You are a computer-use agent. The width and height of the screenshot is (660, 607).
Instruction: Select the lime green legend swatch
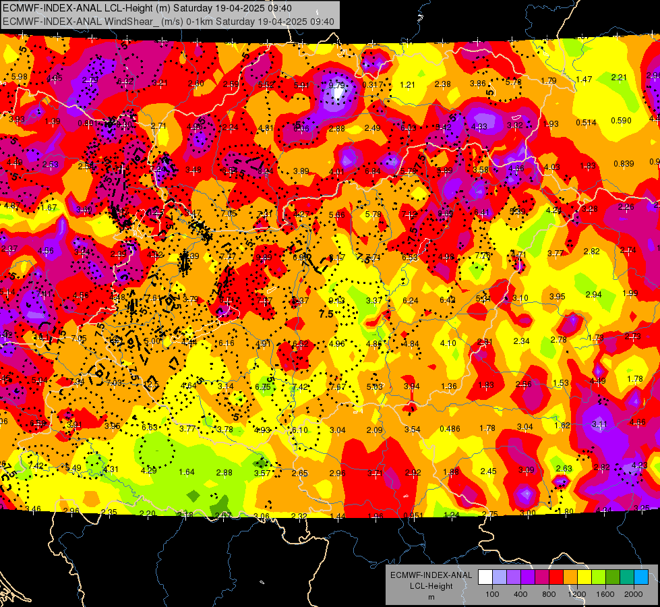tap(599, 577)
